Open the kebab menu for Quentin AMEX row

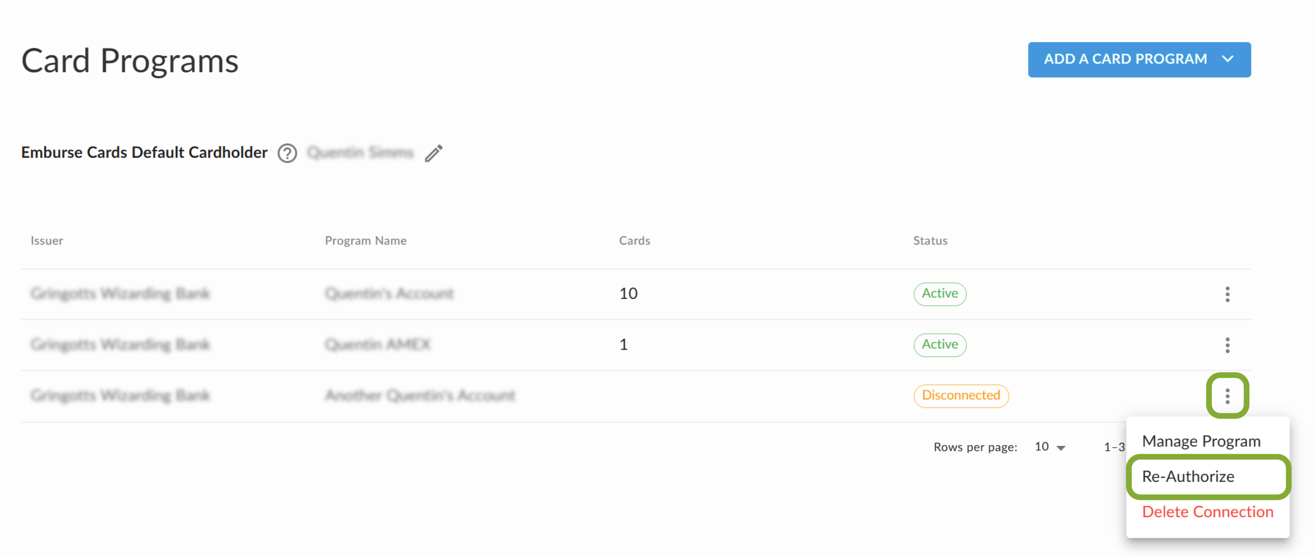pyautogui.click(x=1227, y=345)
